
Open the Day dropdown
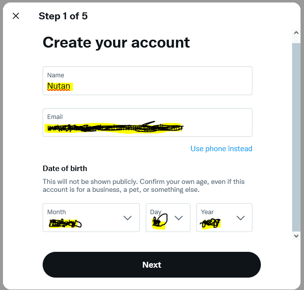point(168,218)
